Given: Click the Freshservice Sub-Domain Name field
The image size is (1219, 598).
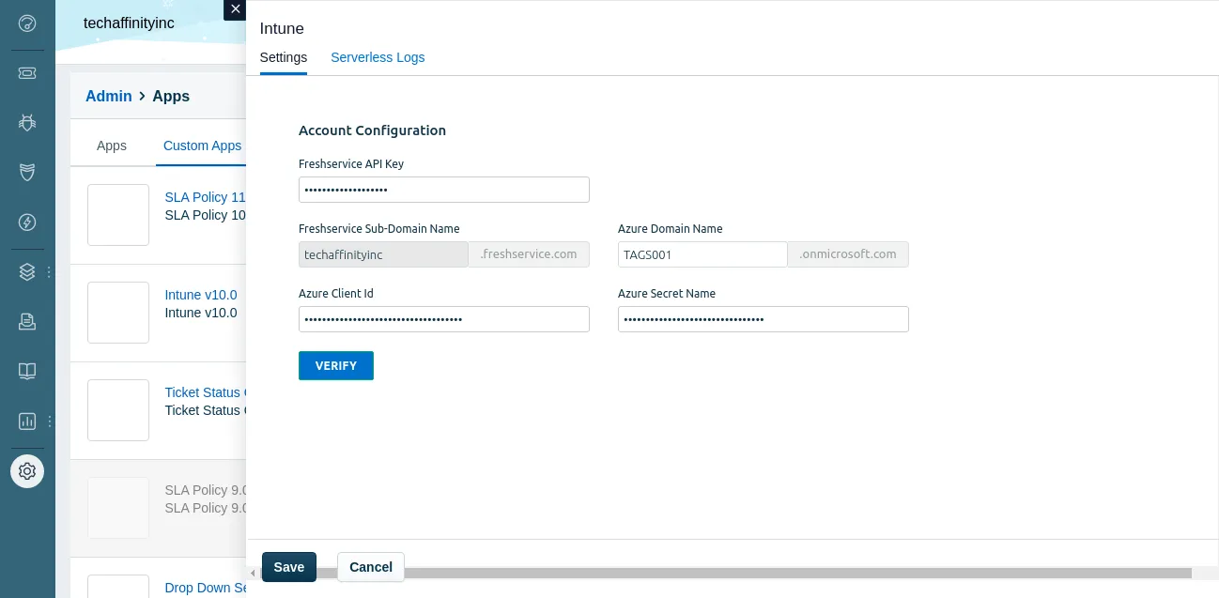Looking at the screenshot, I should pos(383,254).
